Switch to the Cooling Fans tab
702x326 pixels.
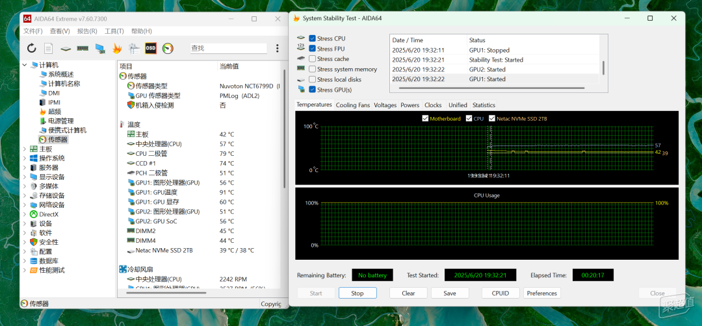[x=353, y=105]
